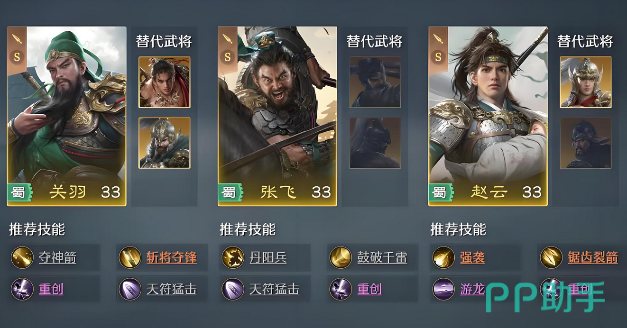Choose 赵云's first substitute general portrait
627x328 pixels.
[586, 82]
